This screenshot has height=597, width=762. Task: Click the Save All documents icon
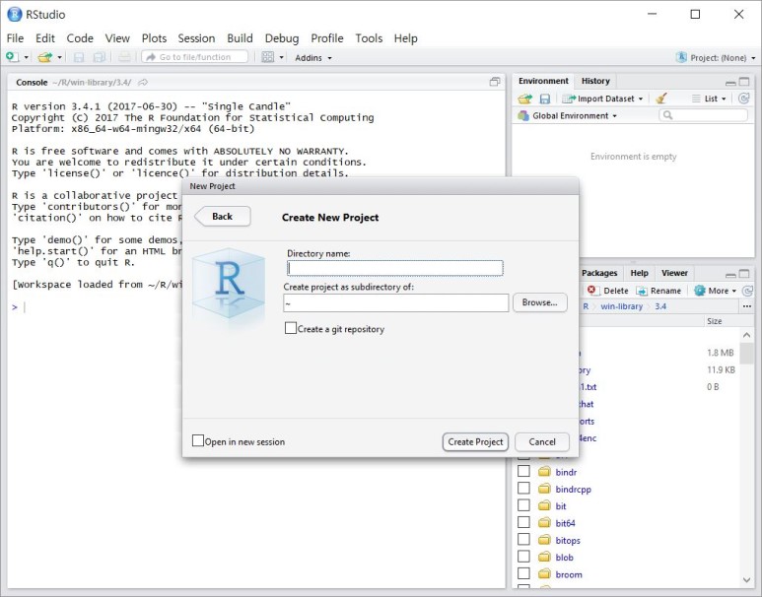coord(100,57)
